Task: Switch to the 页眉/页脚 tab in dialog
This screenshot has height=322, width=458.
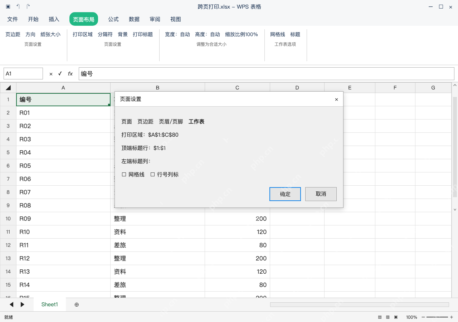Action: [171, 122]
